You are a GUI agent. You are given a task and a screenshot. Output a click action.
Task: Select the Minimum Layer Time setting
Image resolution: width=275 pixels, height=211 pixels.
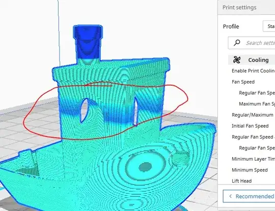pyautogui.click(x=253, y=159)
